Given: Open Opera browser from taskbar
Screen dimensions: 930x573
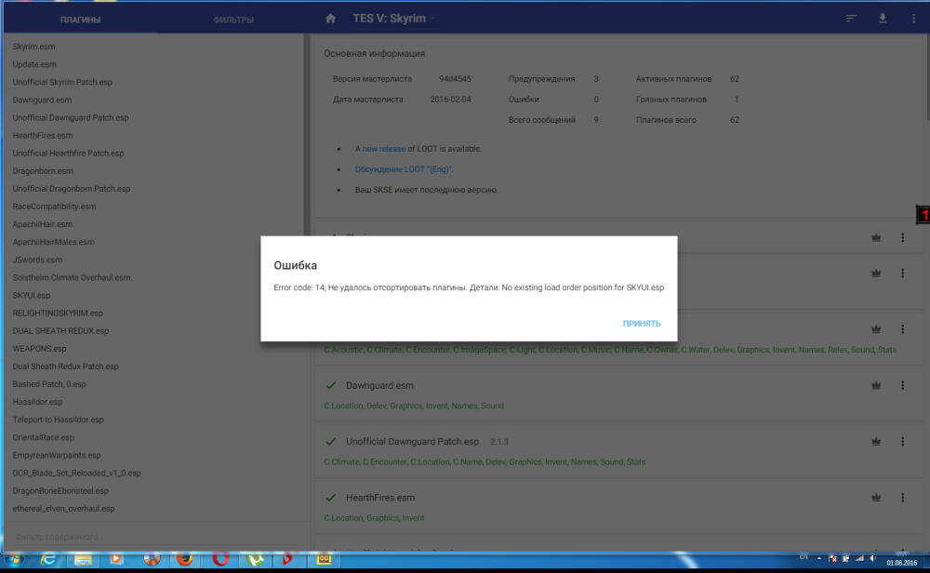Looking at the screenshot, I should [x=220, y=559].
